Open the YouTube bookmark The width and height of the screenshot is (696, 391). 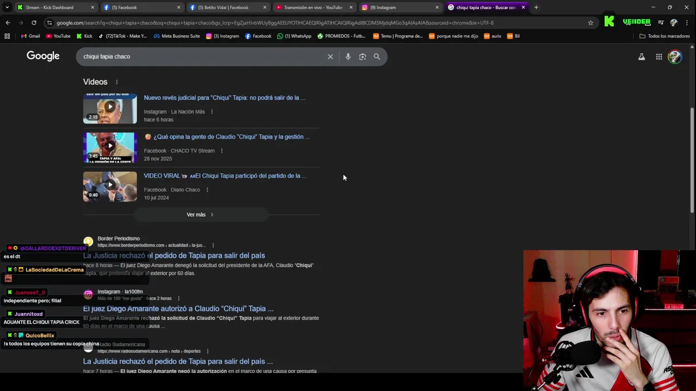(x=58, y=36)
